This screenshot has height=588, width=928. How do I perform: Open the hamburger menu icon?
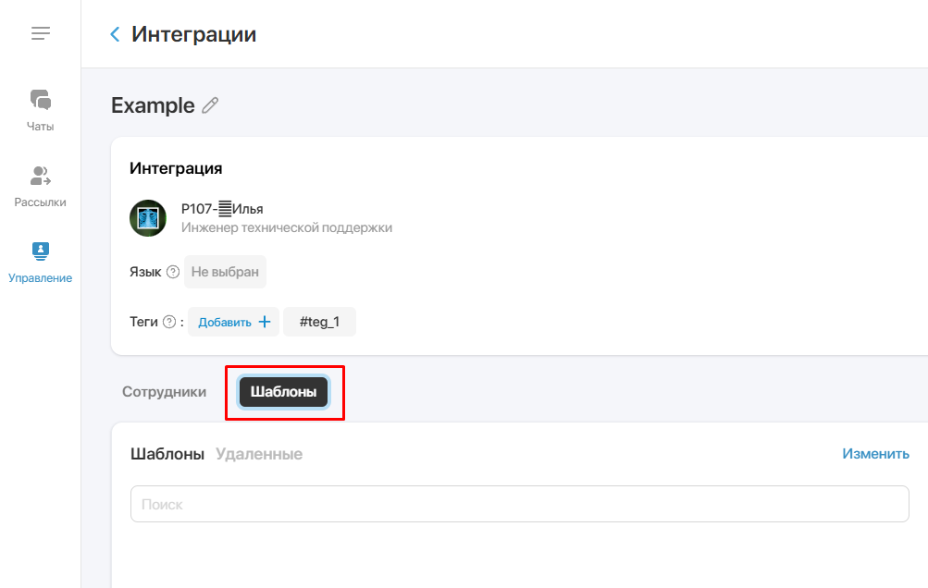point(40,33)
